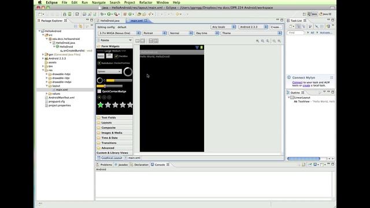Collapse the LinearLayout node in Outline
Image resolution: width=370 pixels, height=208 pixels.
[x=288, y=98]
